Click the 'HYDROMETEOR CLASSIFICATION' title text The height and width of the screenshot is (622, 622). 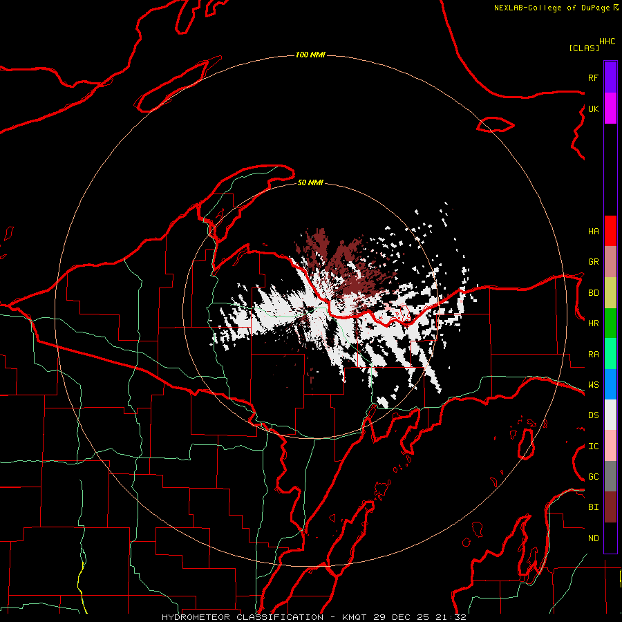(243, 617)
